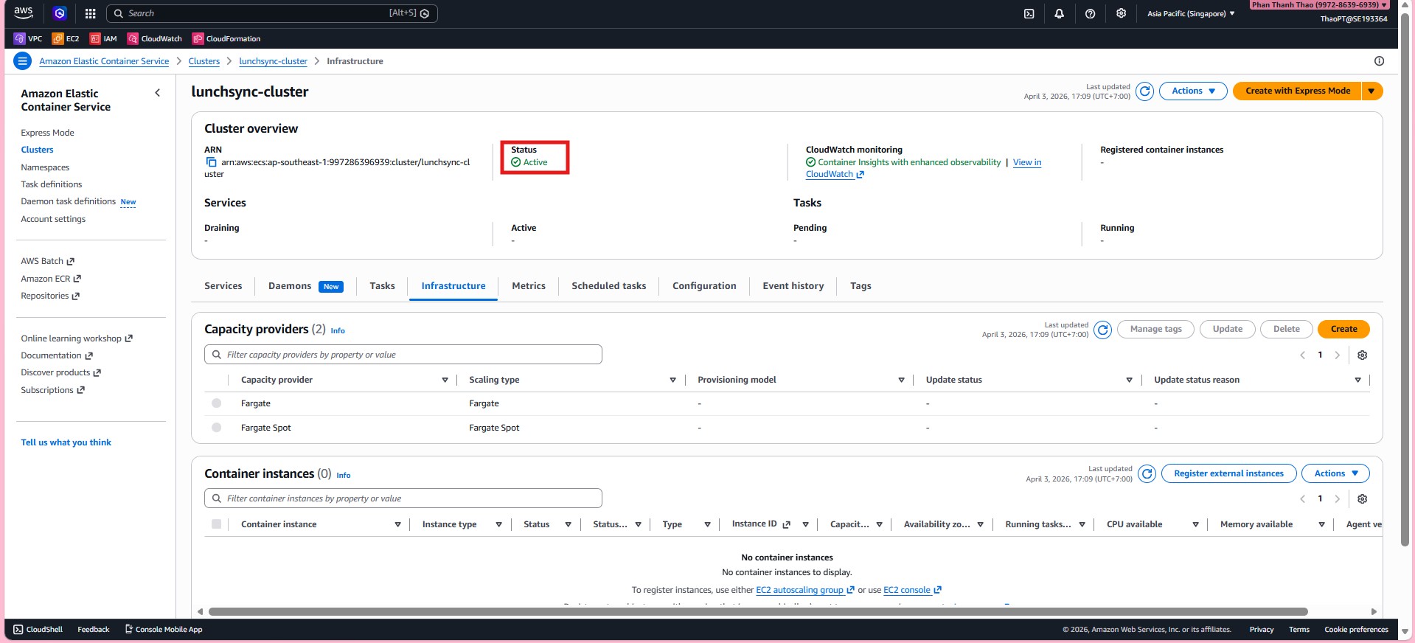The image size is (1415, 643).
Task: Open the Asia Pacific region selector
Action: (1190, 13)
